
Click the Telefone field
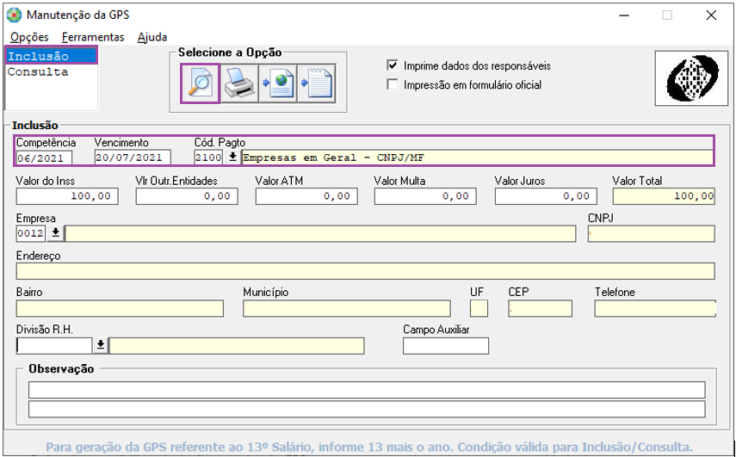click(x=655, y=309)
